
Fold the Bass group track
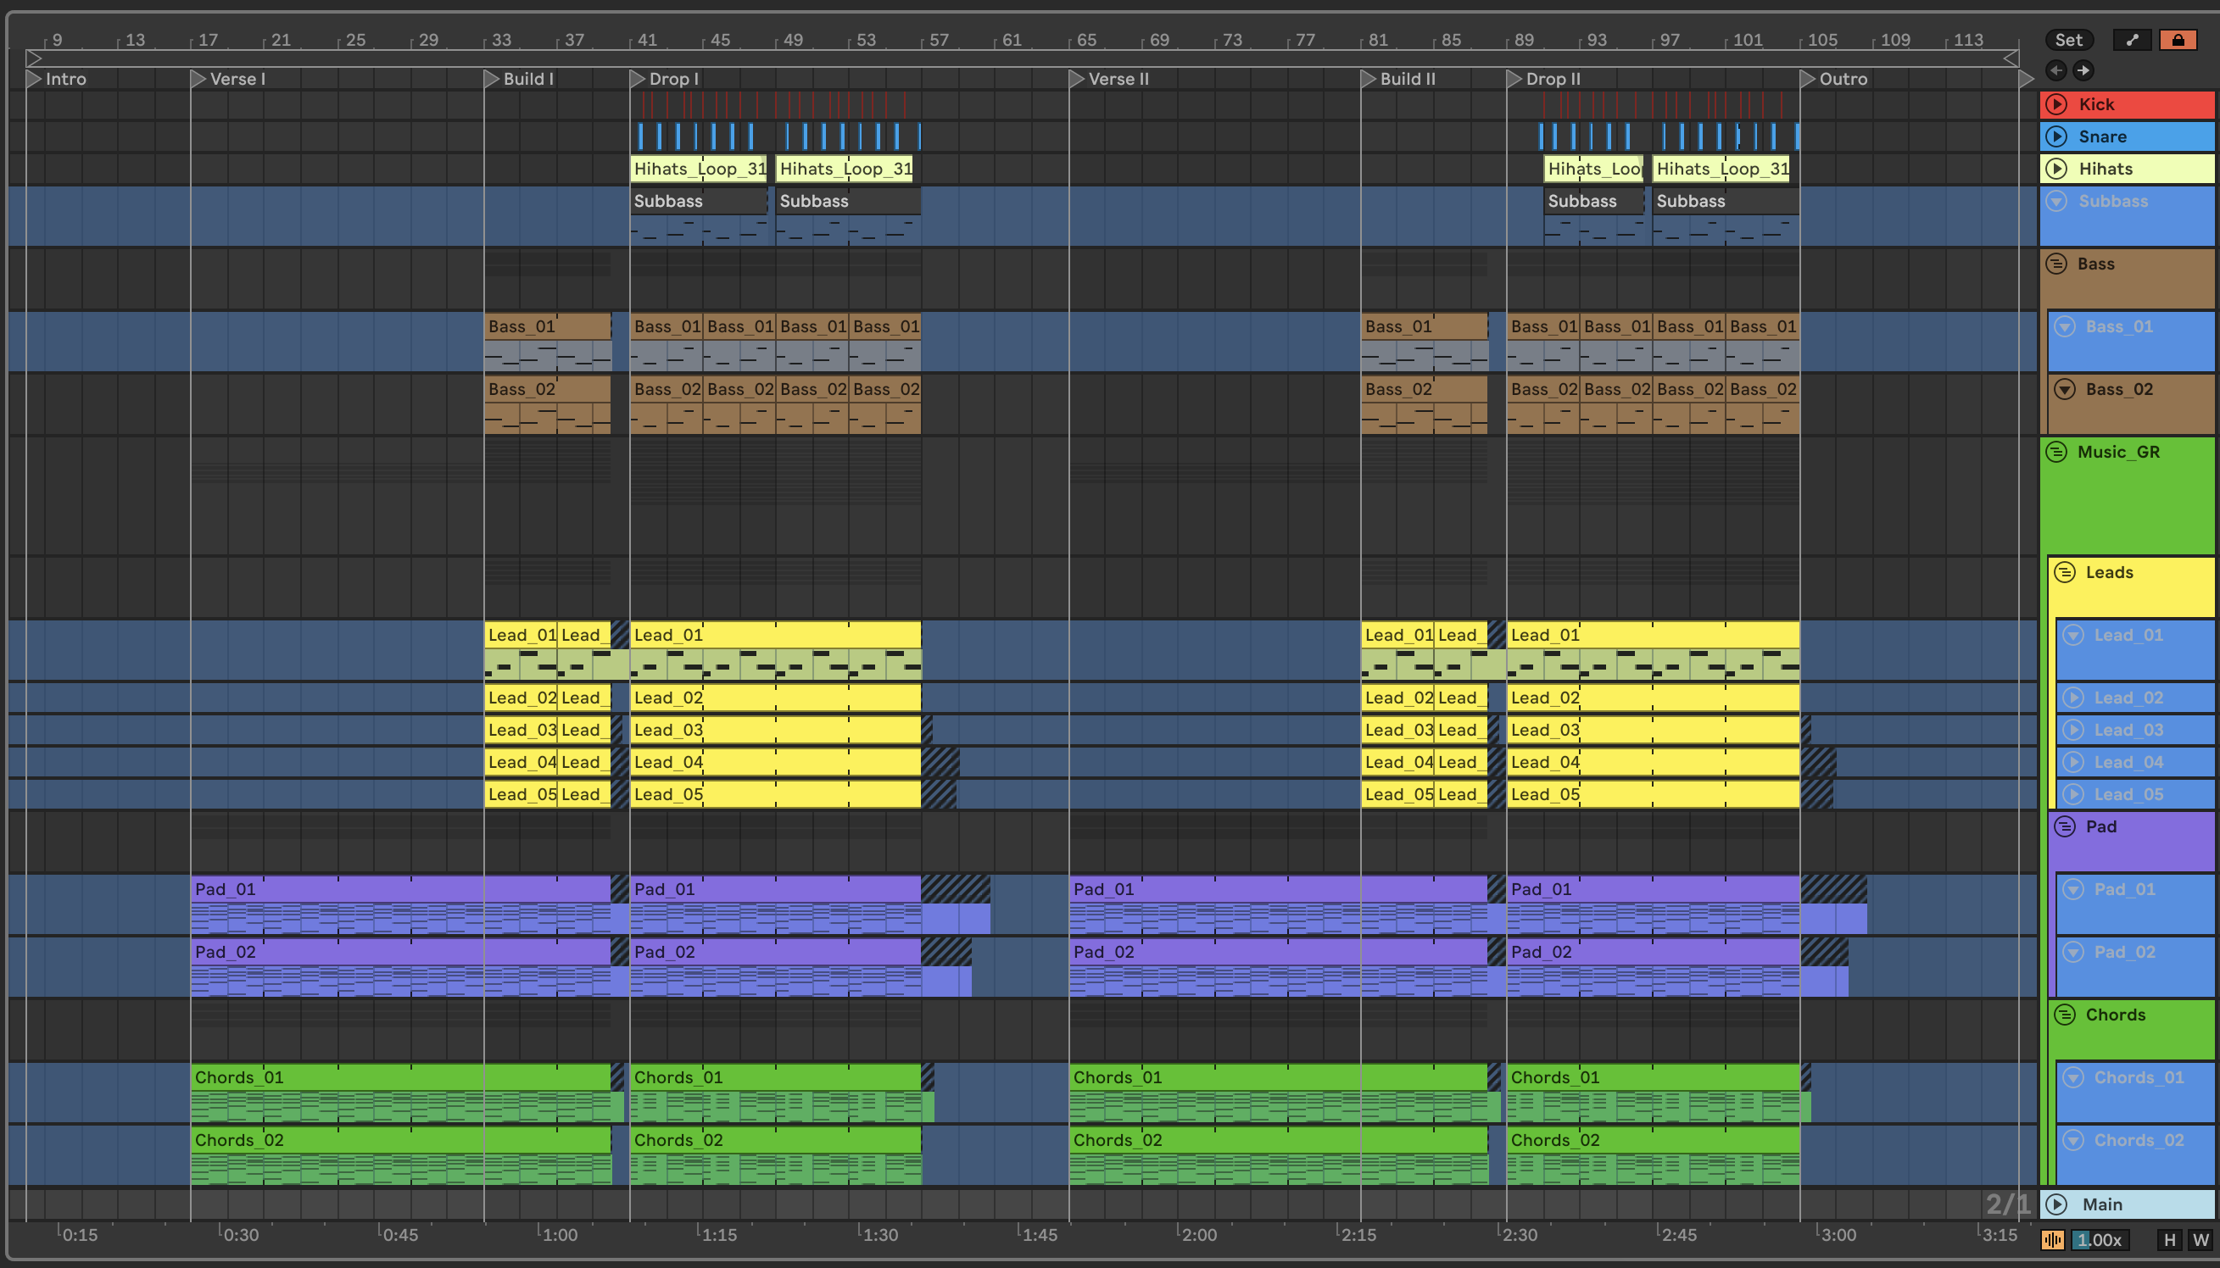point(2056,264)
